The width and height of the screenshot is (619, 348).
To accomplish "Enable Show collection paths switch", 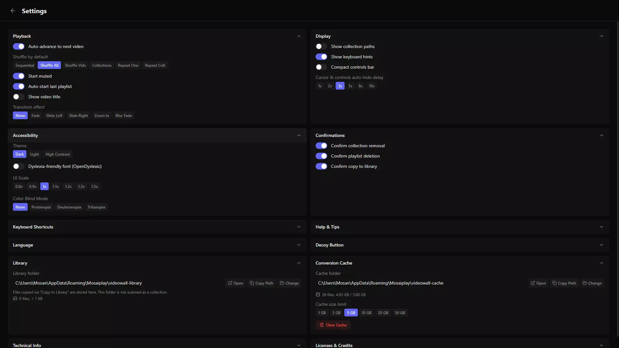I will click(321, 46).
